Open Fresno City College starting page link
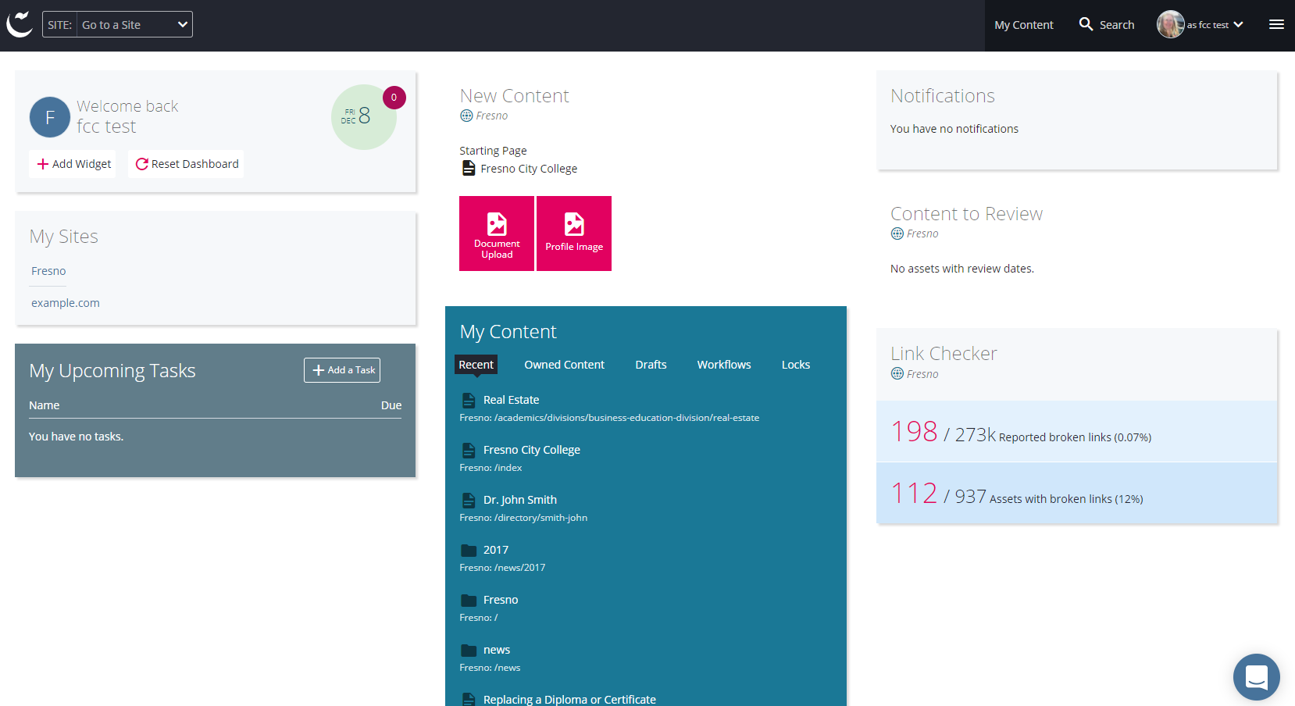This screenshot has width=1295, height=706. tap(529, 169)
